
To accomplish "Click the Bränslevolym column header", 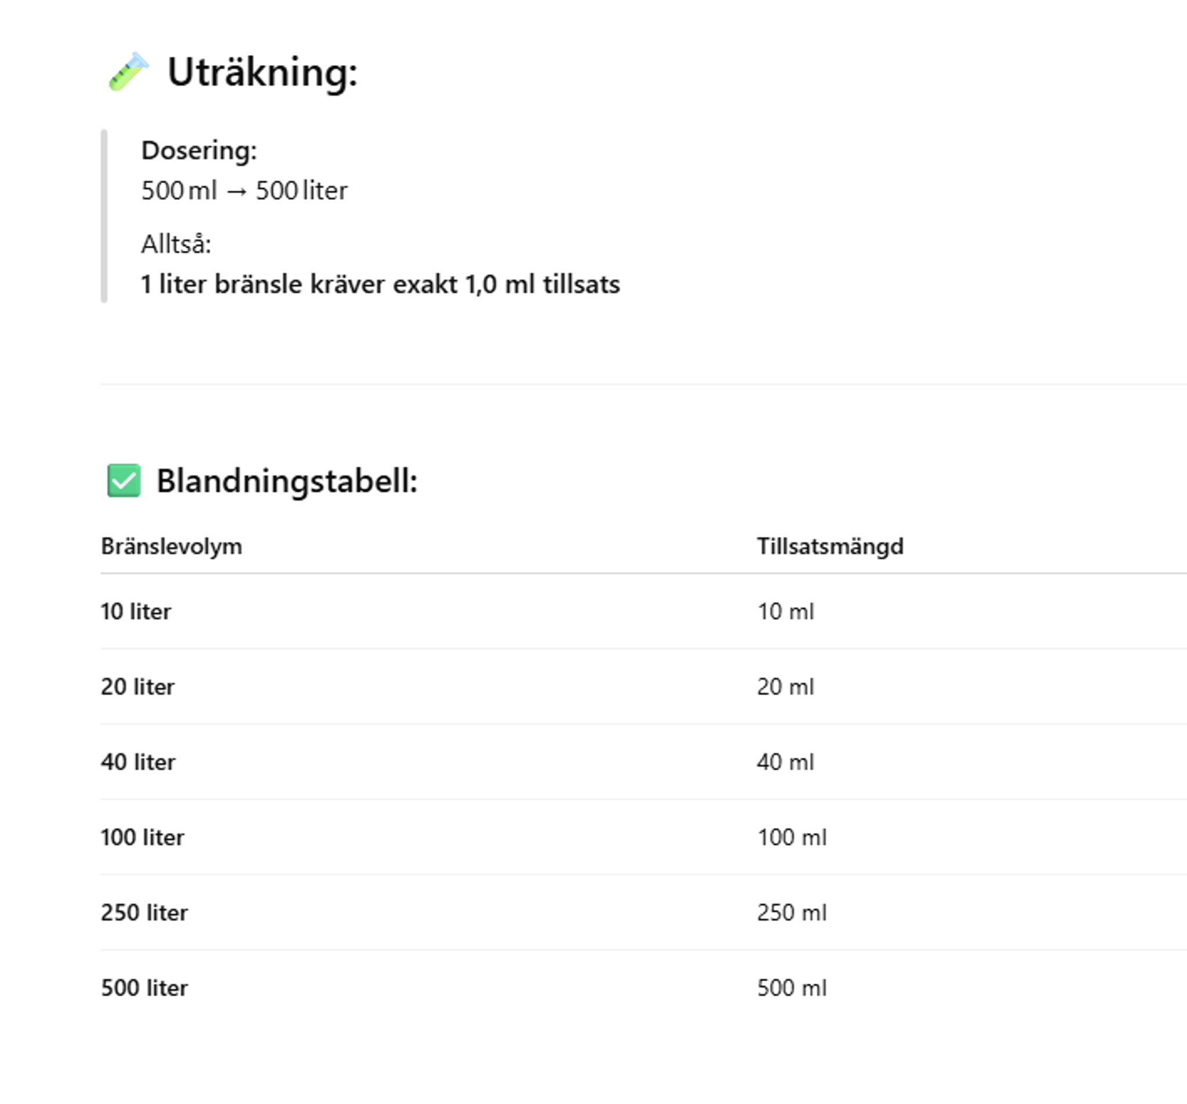I will (x=172, y=547).
